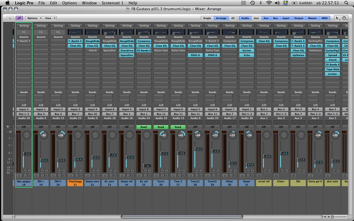
Task: Open the GuitarRig2 insert on dist solo
Action: [x=332, y=51]
